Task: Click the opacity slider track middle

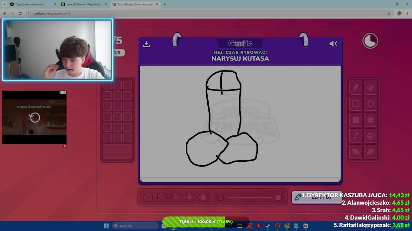Action: 249,198
